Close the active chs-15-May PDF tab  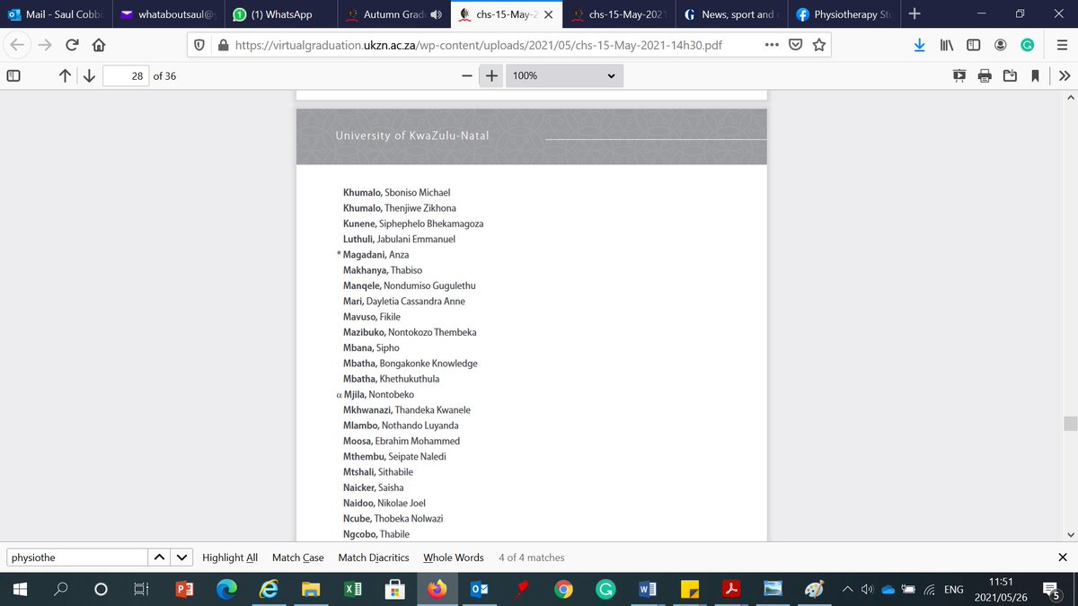coord(548,14)
